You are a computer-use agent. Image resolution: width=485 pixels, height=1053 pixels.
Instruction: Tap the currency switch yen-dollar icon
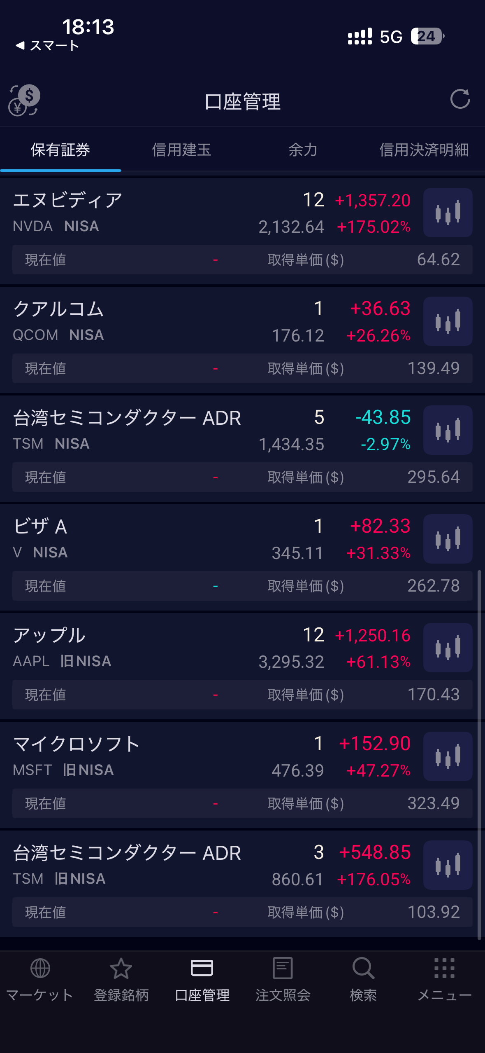(24, 101)
